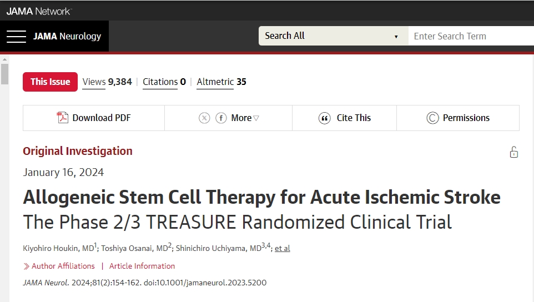Share article on X (Twitter)
Screen dimensions: 534x302
pos(204,118)
